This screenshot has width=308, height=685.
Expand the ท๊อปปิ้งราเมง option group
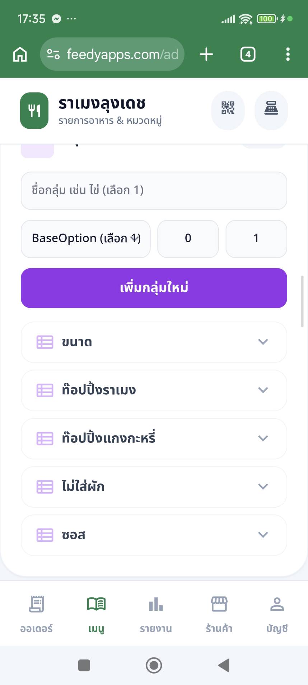click(x=263, y=390)
